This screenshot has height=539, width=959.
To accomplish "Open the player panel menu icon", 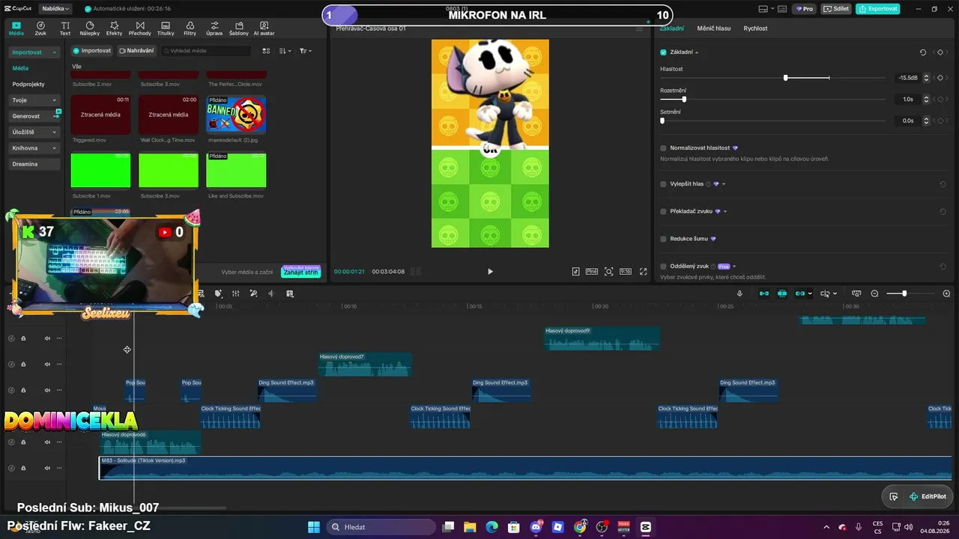I will pos(639,28).
